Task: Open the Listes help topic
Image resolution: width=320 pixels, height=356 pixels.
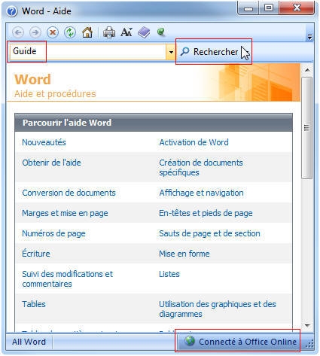Action: [169, 274]
